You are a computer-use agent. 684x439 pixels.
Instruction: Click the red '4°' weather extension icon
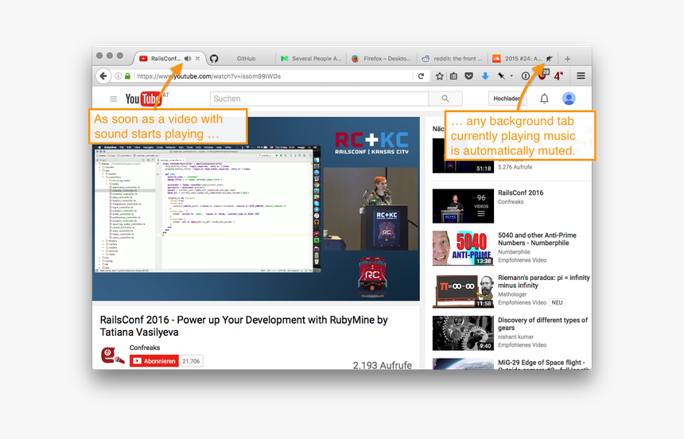coord(558,76)
